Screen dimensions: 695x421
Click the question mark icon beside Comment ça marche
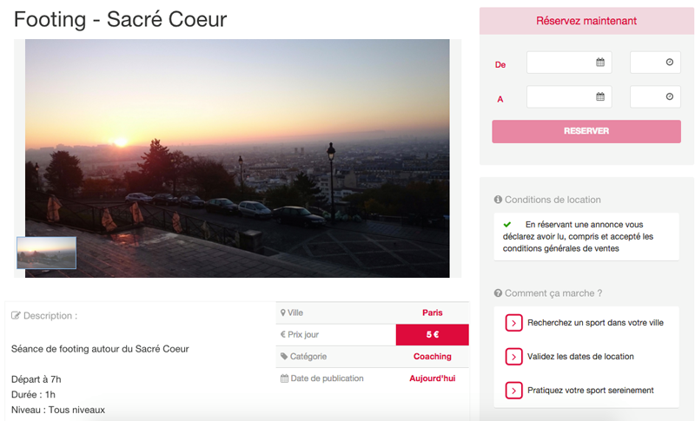click(498, 293)
